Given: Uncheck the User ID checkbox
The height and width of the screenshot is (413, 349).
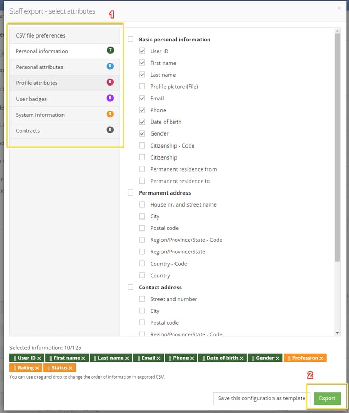Looking at the screenshot, I should (x=142, y=51).
